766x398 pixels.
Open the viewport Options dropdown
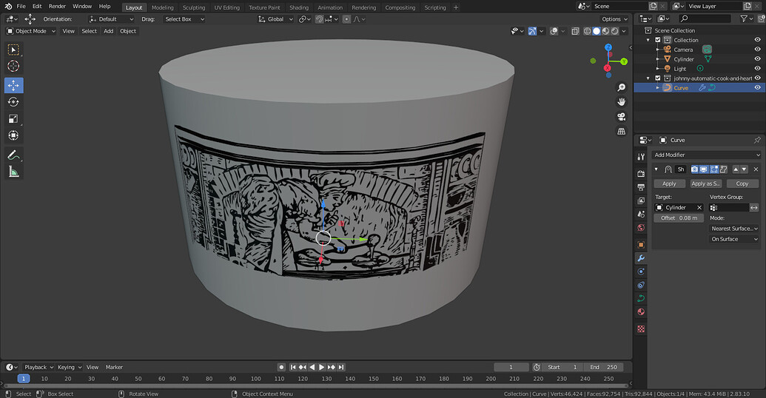614,19
